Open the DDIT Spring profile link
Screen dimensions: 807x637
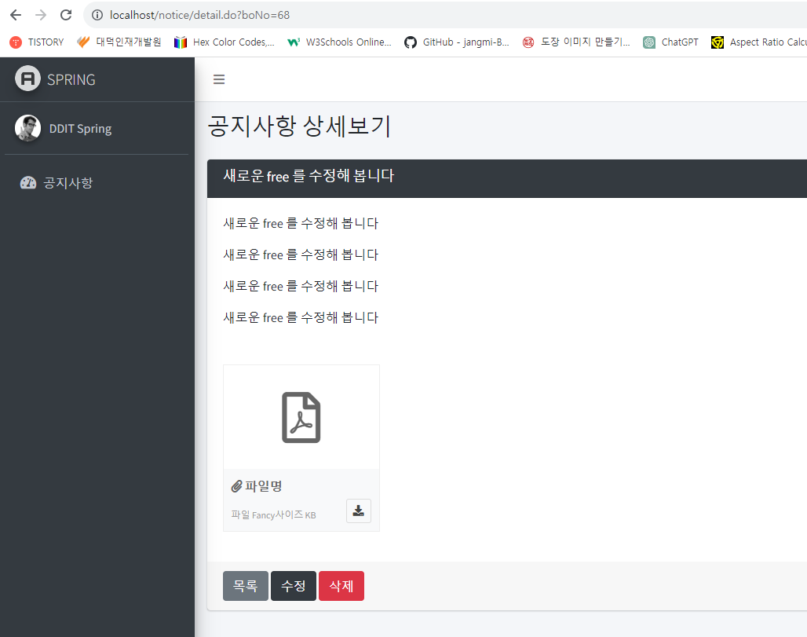80,129
